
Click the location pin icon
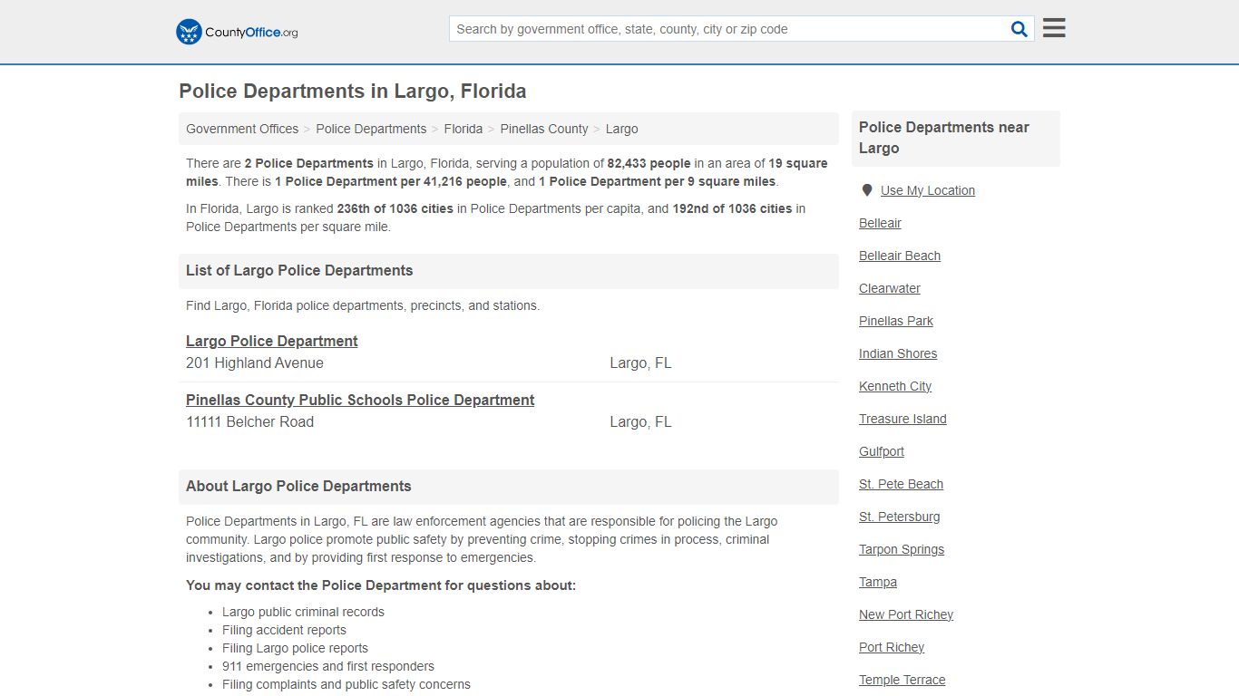pyautogui.click(x=867, y=190)
